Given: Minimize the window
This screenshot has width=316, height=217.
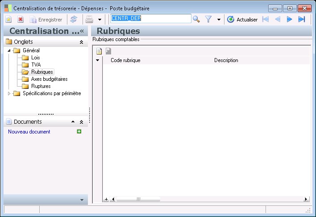Looking at the screenshot, I should (x=275, y=8).
